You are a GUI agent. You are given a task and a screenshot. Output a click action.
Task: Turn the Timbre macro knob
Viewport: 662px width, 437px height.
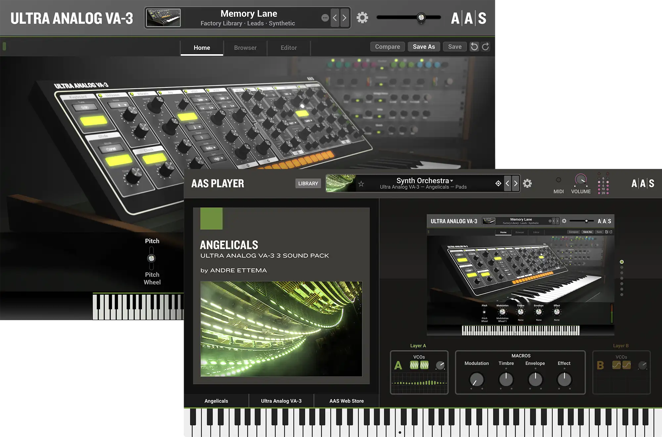506,380
